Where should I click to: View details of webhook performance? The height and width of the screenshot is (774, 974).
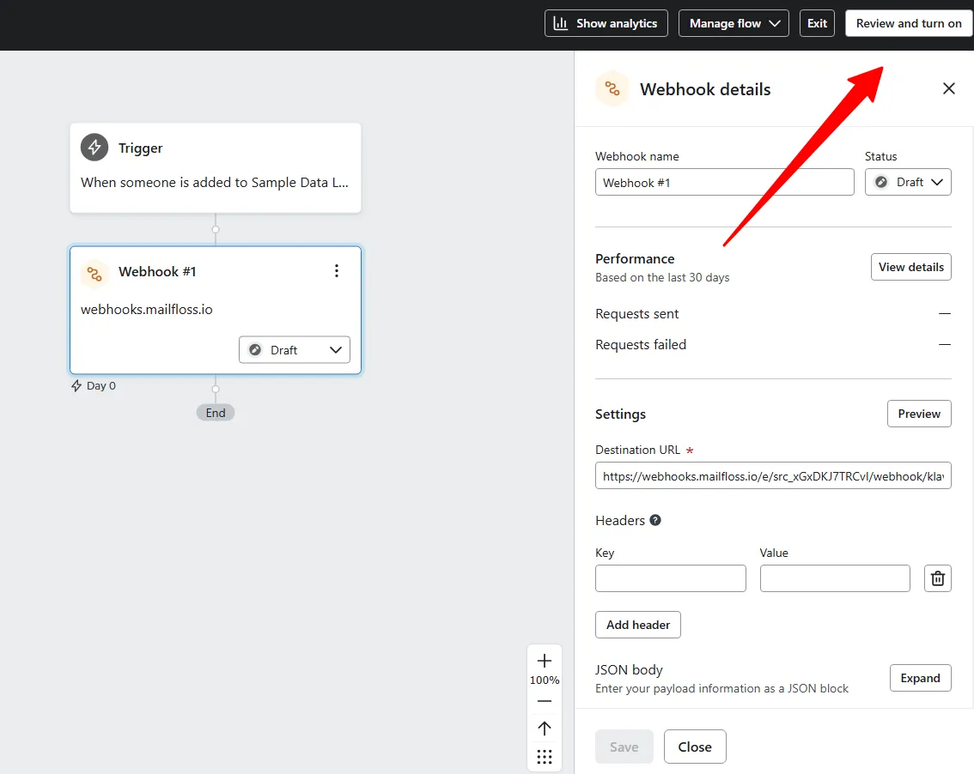click(910, 267)
